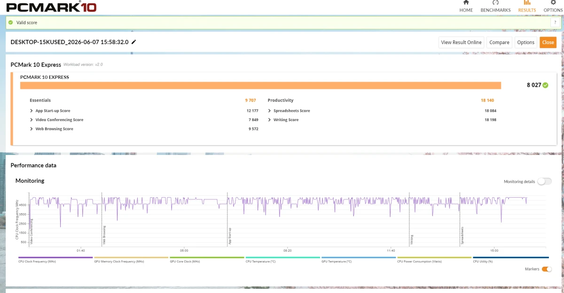
Task: Click Writing value 18 198
Action: [490, 120]
